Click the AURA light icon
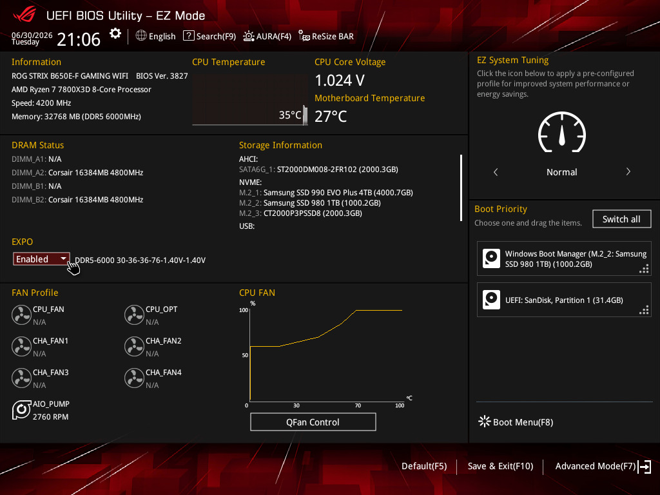 pos(249,36)
